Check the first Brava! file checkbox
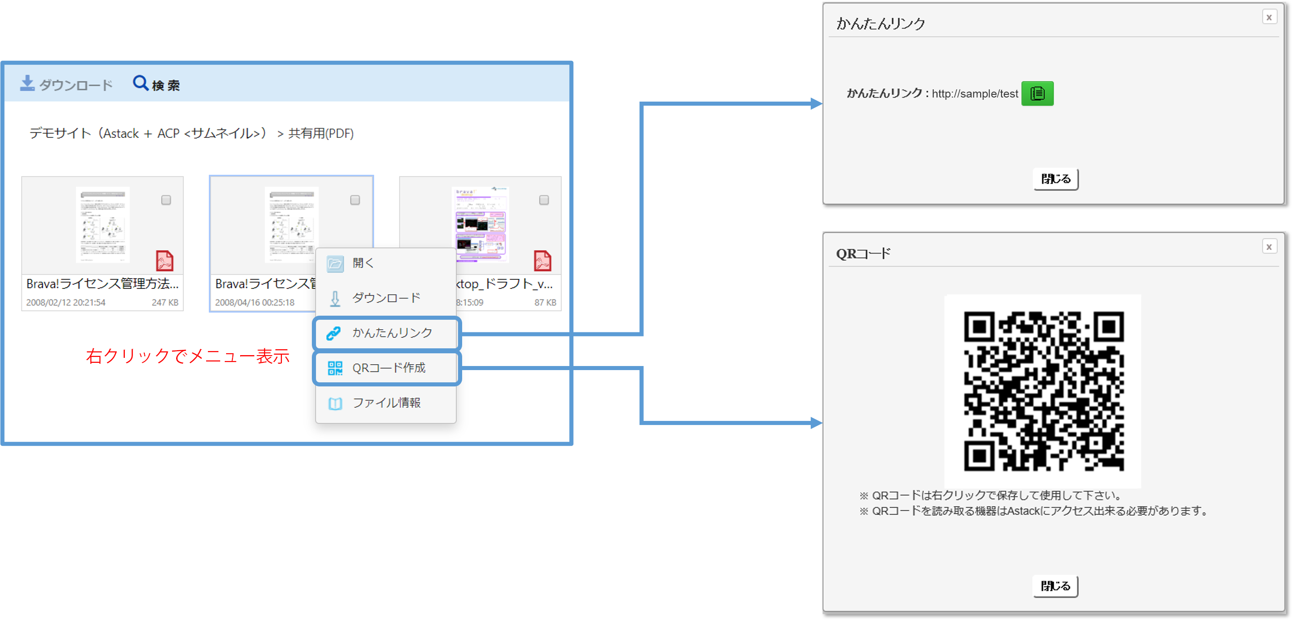1292x620 pixels. [166, 200]
